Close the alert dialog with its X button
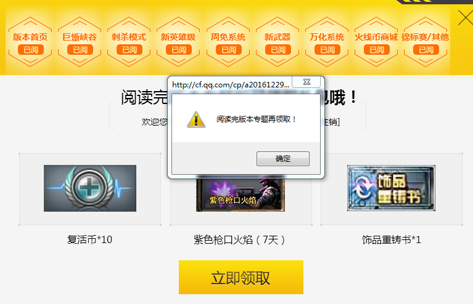473x304 pixels. [306, 82]
